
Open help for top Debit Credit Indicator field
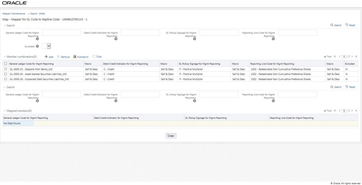pos(116,39)
